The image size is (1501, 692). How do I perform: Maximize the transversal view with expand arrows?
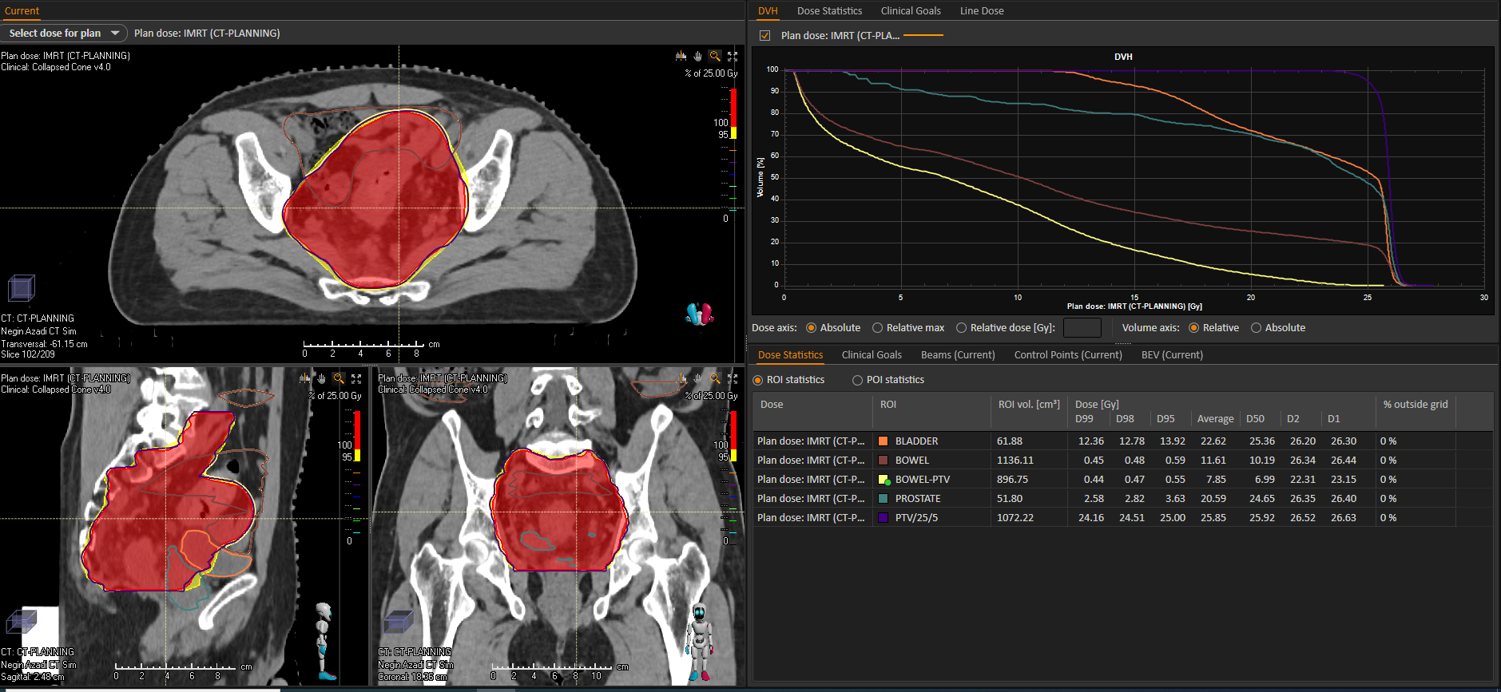point(733,56)
